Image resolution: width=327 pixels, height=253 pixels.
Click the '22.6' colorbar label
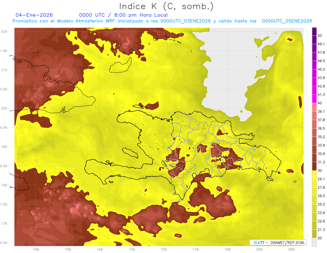321,221
